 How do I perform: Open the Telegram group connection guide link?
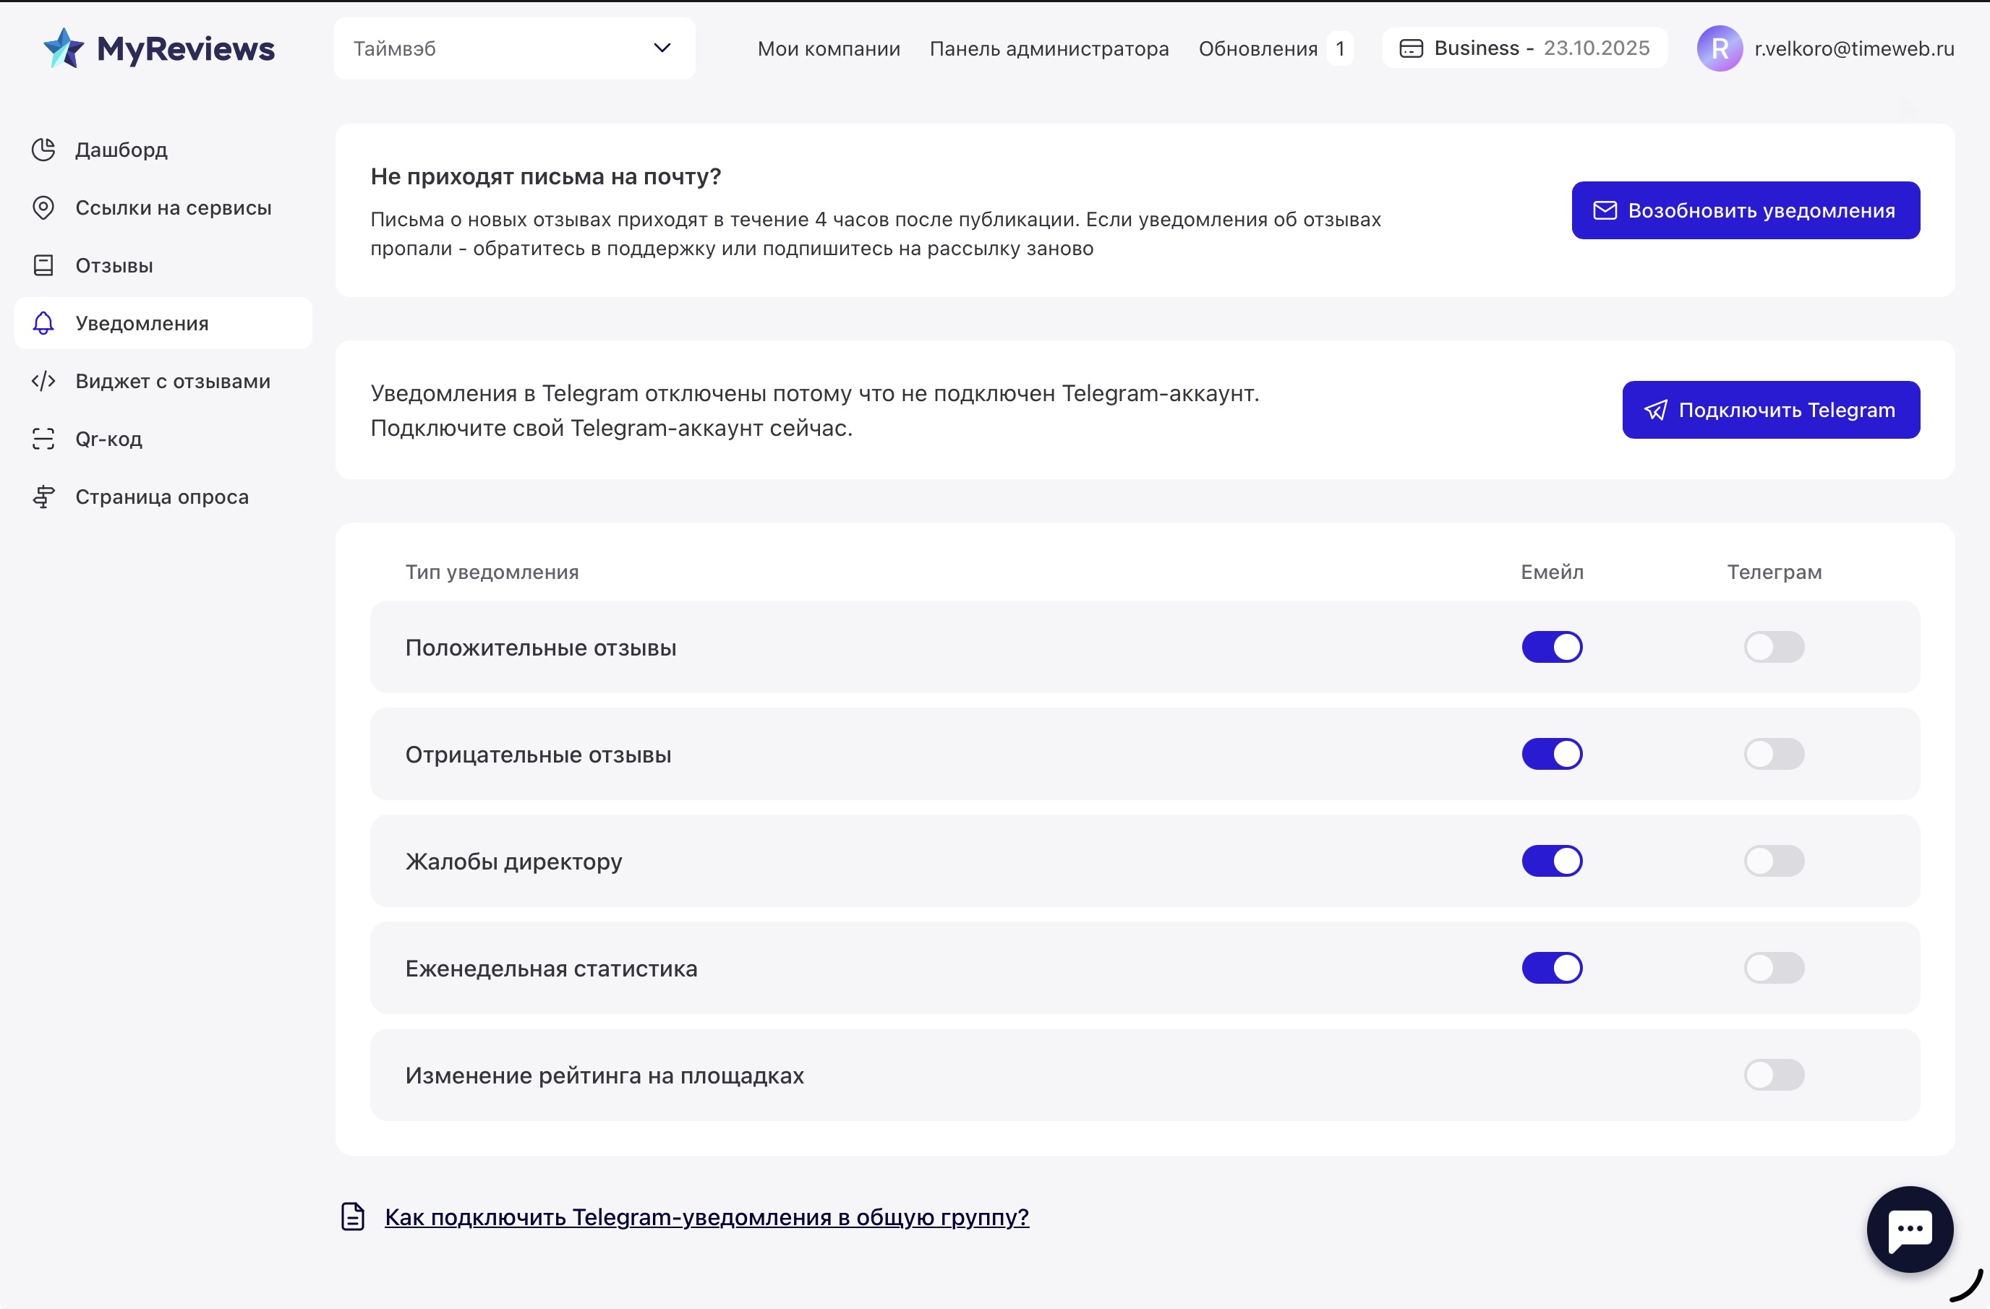pyautogui.click(x=706, y=1217)
